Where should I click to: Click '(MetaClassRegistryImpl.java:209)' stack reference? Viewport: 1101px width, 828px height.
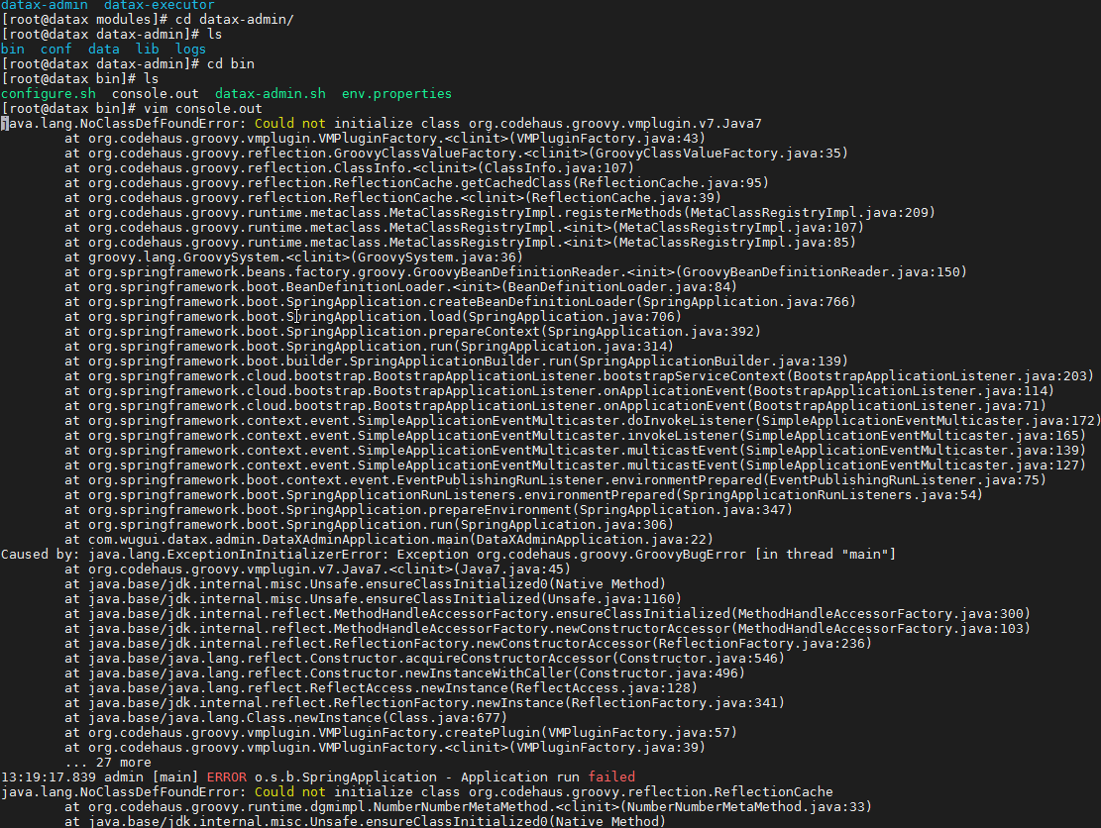point(809,213)
